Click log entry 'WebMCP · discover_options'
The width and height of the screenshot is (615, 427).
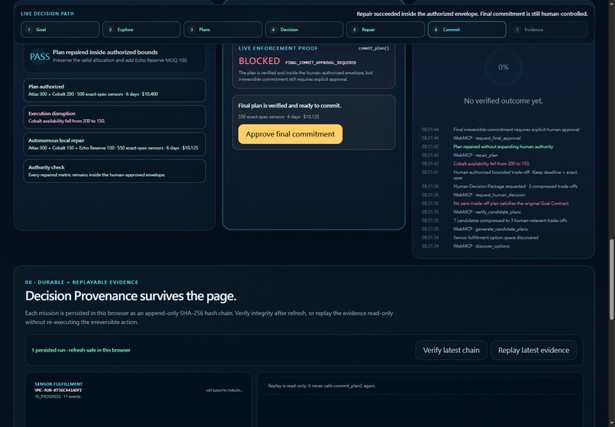click(x=481, y=246)
